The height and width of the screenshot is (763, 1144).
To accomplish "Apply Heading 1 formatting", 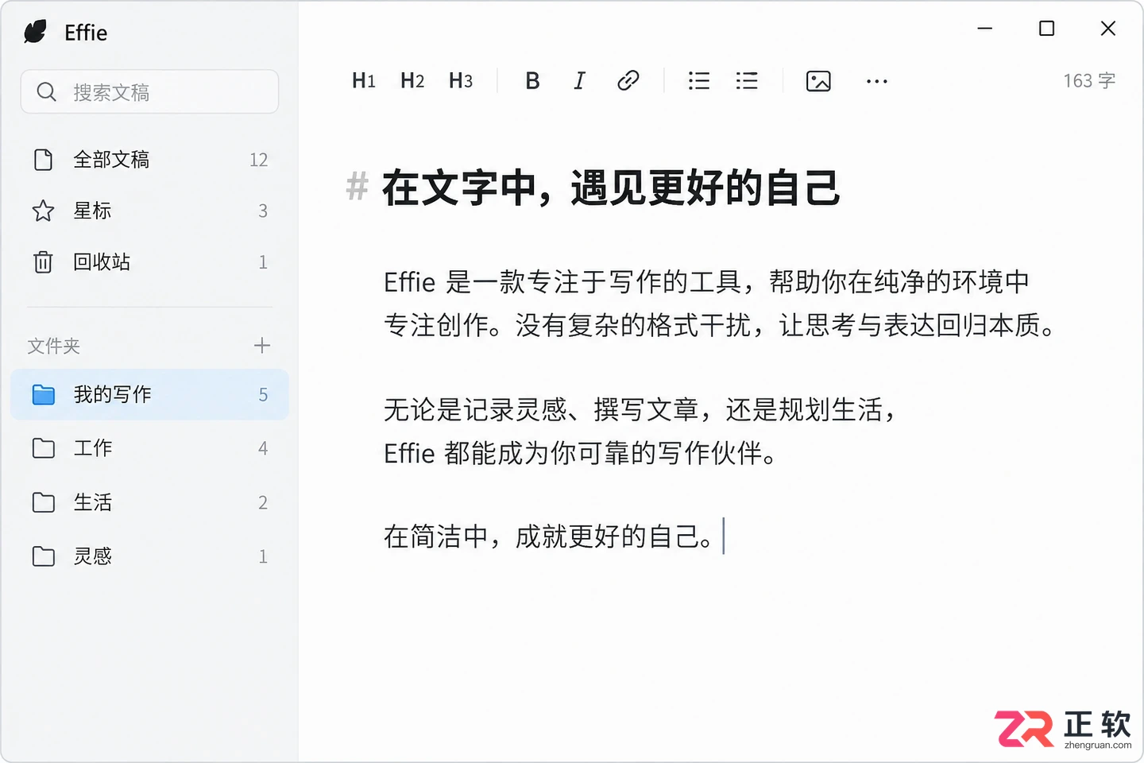I will point(364,80).
